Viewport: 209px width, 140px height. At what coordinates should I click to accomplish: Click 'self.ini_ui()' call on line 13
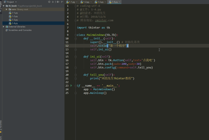[101, 49]
